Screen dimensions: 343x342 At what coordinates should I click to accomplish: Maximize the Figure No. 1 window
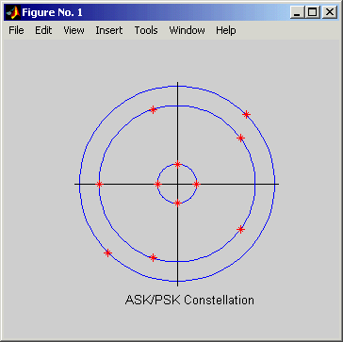[313, 12]
